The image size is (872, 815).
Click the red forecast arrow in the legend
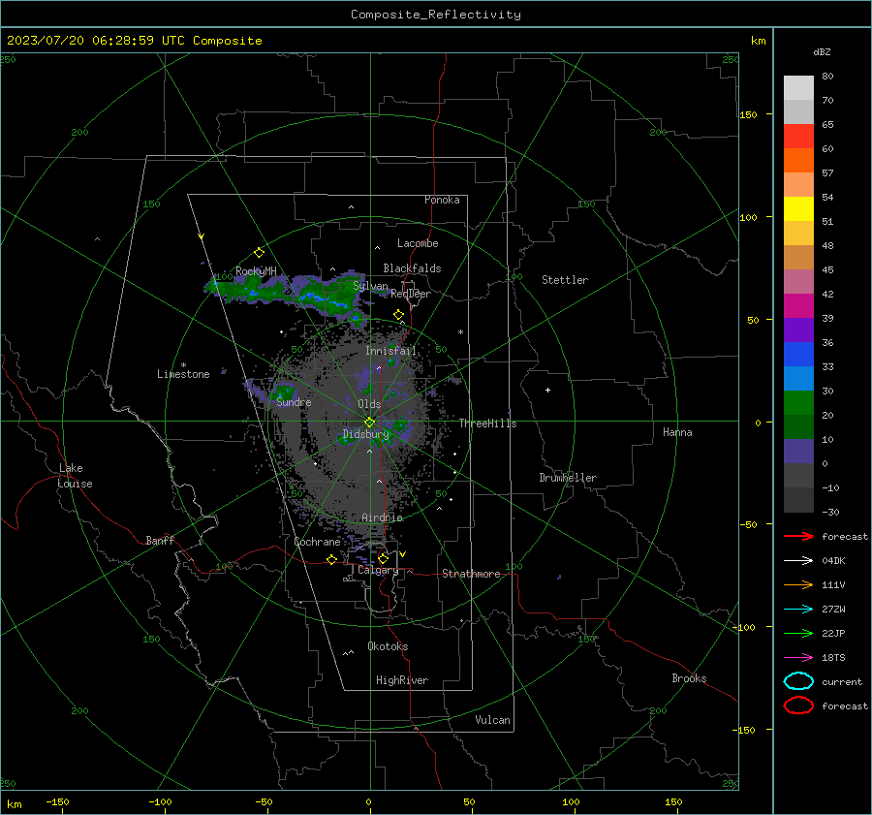point(798,536)
